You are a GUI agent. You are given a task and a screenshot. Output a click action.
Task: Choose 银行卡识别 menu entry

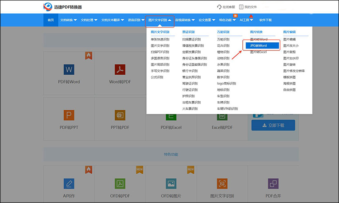tap(190, 71)
